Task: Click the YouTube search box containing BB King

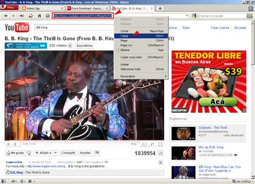Action: click(x=74, y=28)
